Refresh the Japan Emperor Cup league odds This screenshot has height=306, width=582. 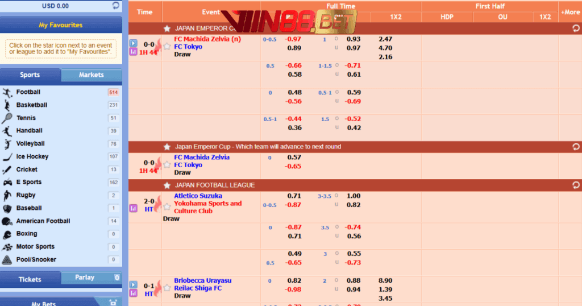[576, 28]
